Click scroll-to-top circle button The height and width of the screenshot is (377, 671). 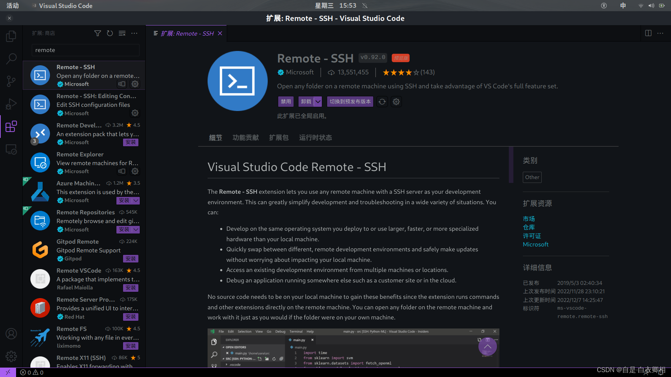point(488,346)
